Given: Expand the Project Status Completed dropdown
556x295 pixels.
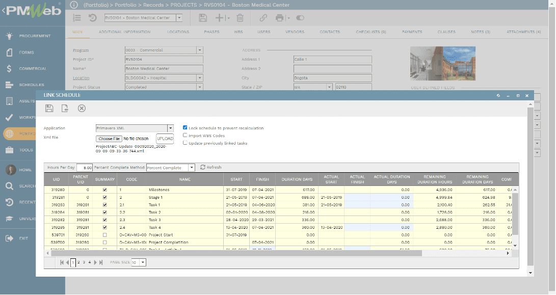Looking at the screenshot, I should click(x=200, y=87).
